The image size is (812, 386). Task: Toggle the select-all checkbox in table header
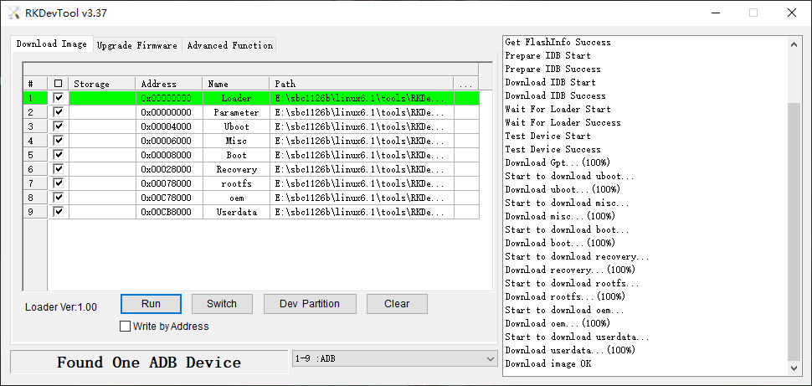[x=58, y=84]
